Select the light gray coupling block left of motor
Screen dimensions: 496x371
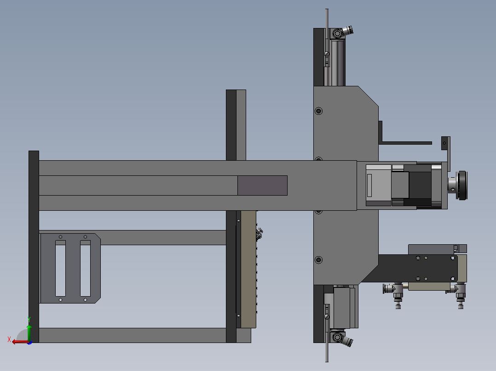click(x=379, y=185)
